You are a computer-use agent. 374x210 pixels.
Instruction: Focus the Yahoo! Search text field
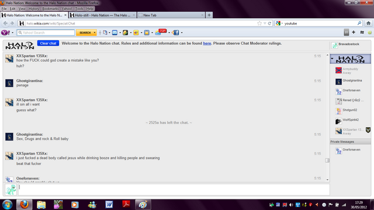[46, 33]
